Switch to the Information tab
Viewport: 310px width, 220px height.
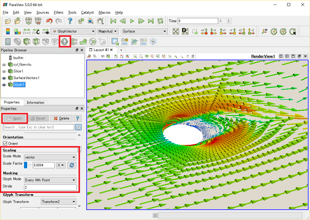(36, 102)
